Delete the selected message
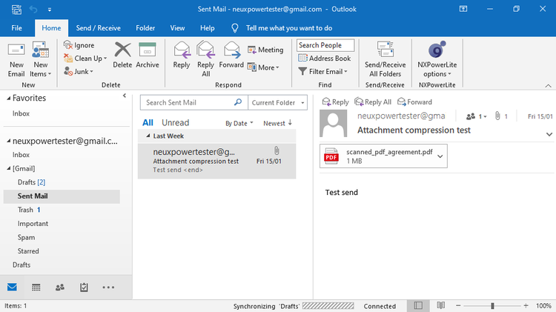556x312 pixels. click(122, 56)
